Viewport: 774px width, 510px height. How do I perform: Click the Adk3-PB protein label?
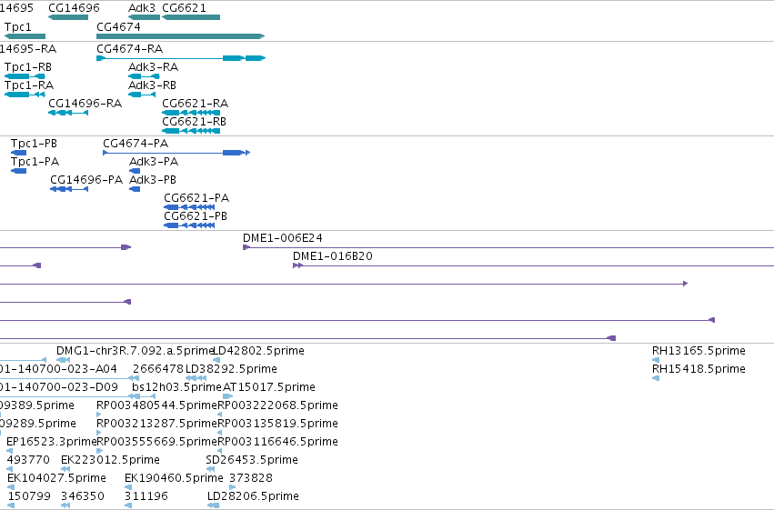(x=153, y=180)
